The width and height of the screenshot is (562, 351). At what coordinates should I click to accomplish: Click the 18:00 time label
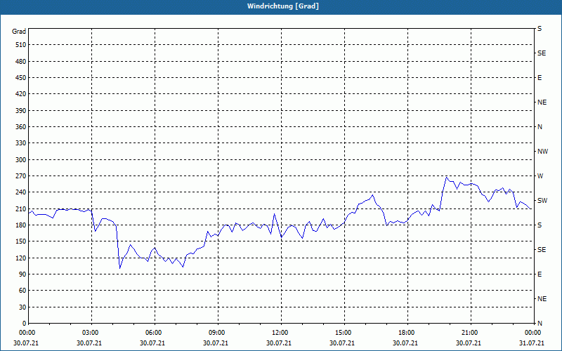tap(407, 333)
